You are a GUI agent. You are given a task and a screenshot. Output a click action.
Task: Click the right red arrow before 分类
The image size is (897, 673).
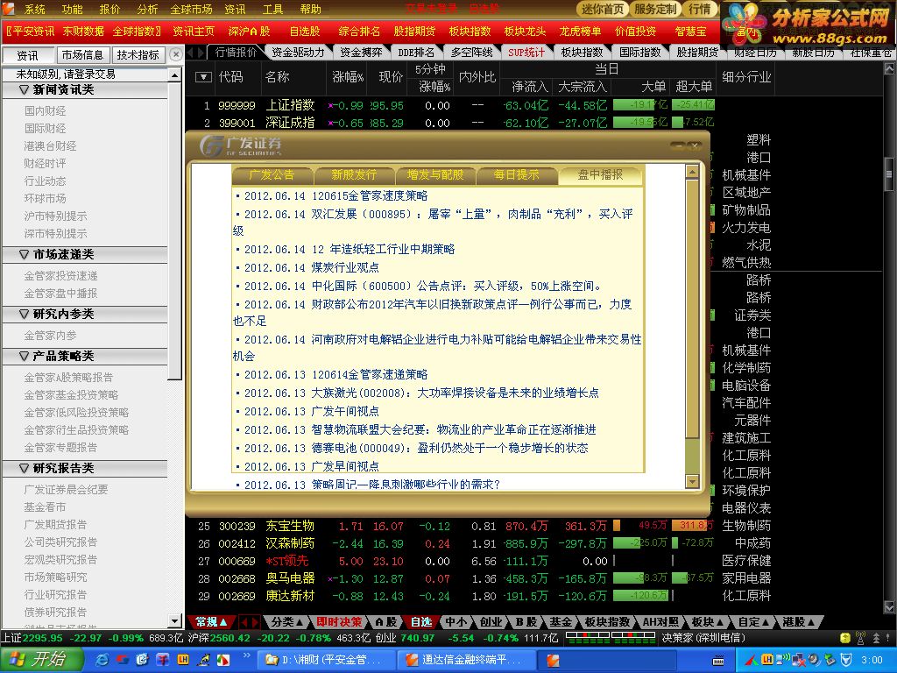tap(255, 621)
